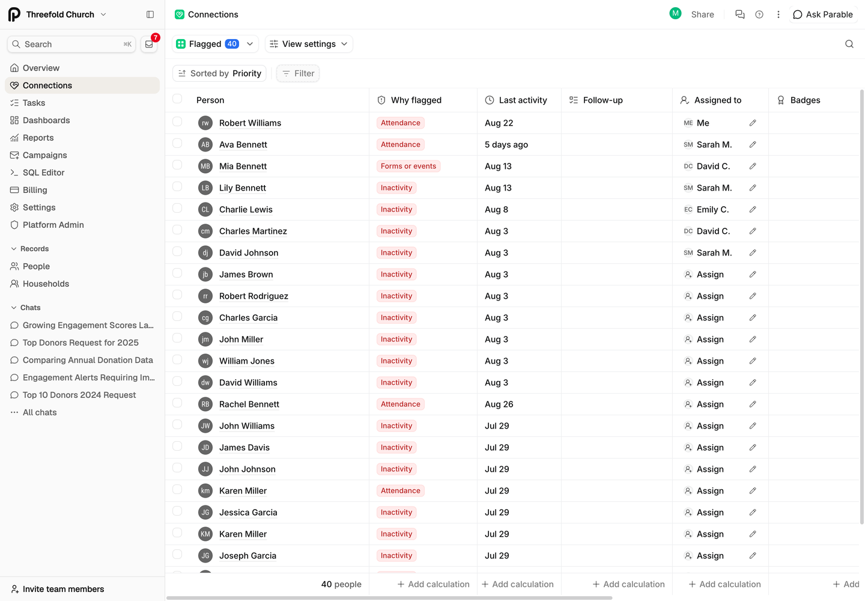This screenshot has height=601, width=865.
Task: Open the help question mark icon
Action: point(759,14)
